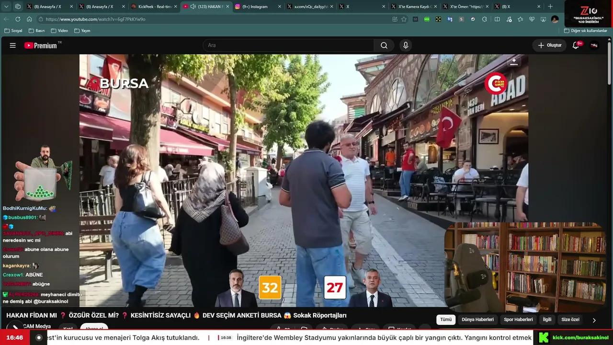Click the translate extension icon

450,19
